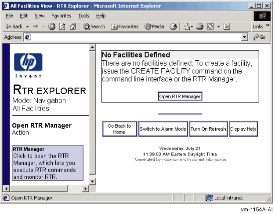The image size is (275, 214).
Task: Click the Display Help button
Action: coord(243,129)
